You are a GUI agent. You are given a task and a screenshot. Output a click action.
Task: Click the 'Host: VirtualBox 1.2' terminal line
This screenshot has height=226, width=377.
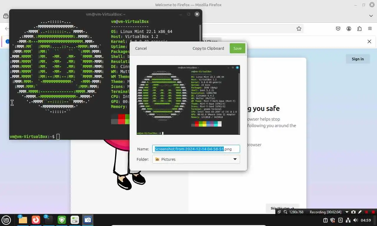[x=135, y=36]
